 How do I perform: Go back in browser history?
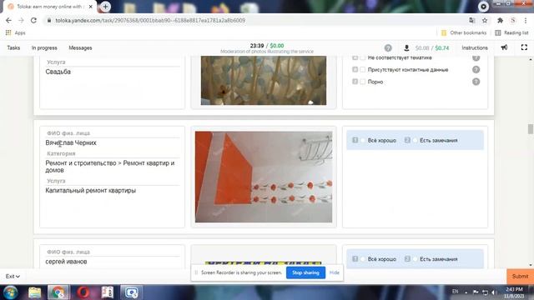[8, 20]
